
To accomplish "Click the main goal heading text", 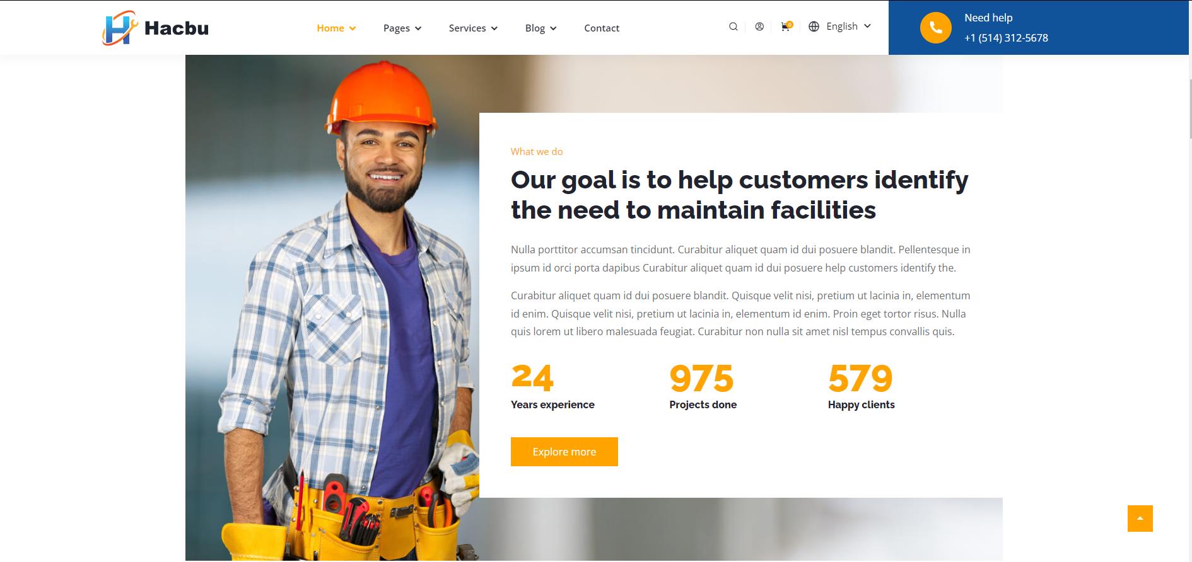I will click(739, 195).
